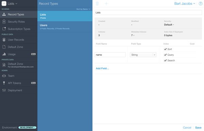Click the Cost column header
This screenshot has width=204, height=131.
(192, 44)
